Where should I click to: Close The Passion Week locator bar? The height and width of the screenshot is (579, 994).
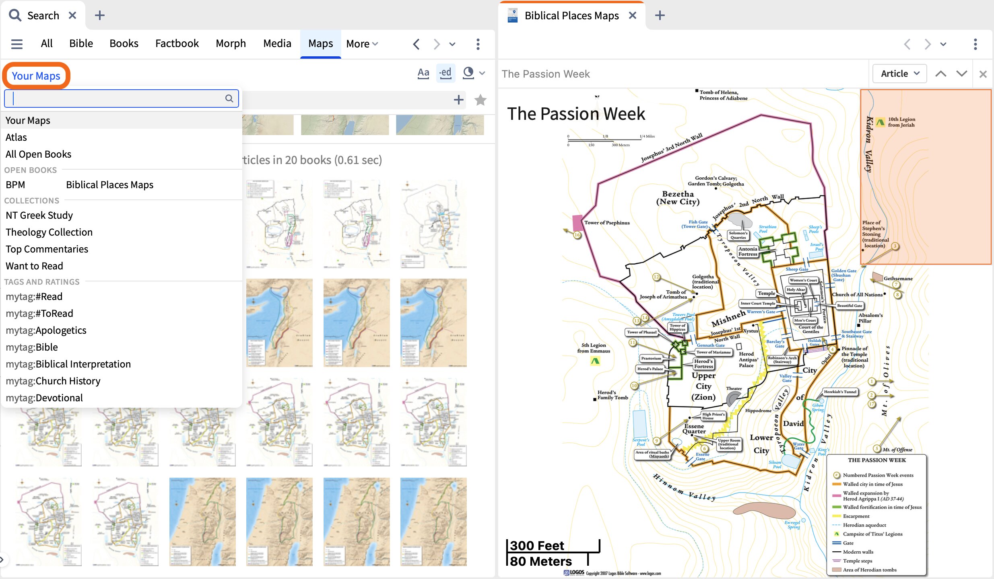pyautogui.click(x=983, y=74)
